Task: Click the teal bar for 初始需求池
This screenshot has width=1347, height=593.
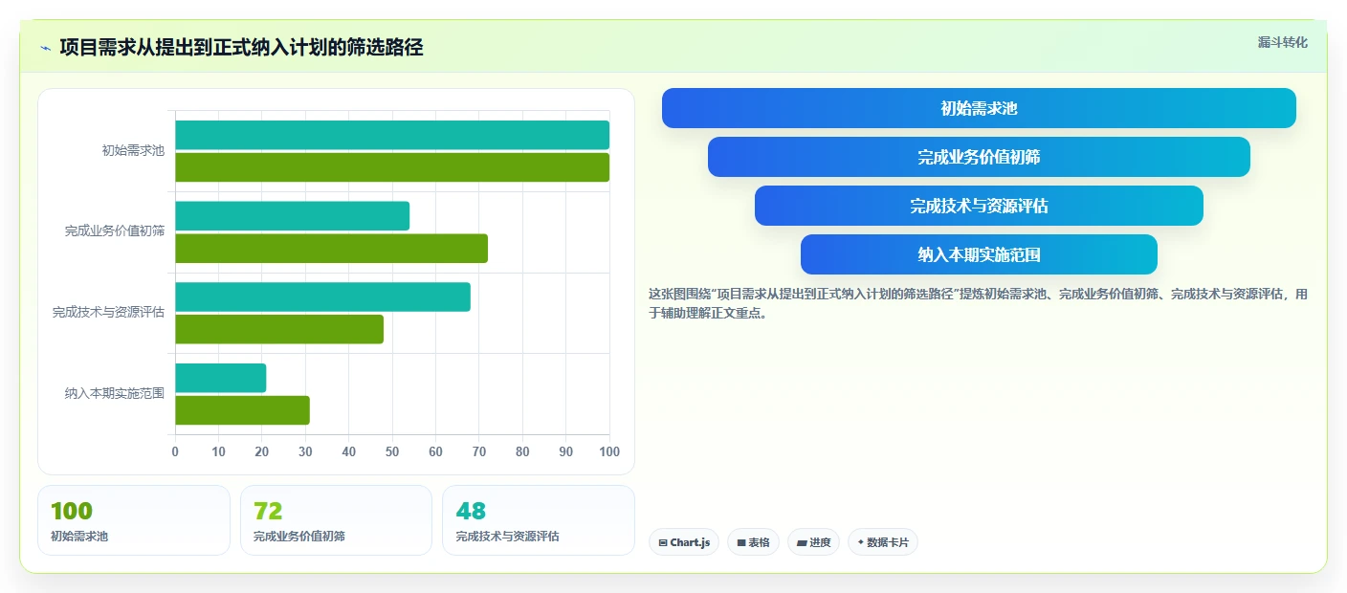Action: tap(392, 135)
